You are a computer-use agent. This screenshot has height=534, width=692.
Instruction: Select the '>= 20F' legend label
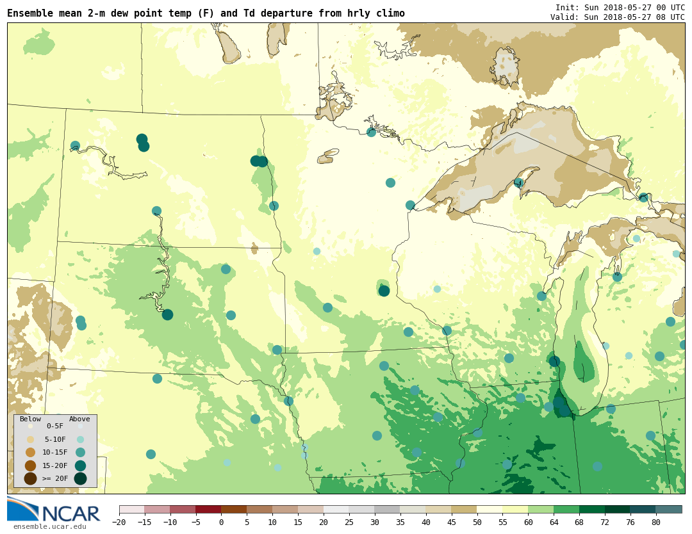(55, 478)
